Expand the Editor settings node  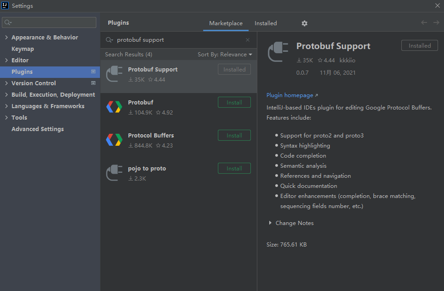pyautogui.click(x=6, y=60)
